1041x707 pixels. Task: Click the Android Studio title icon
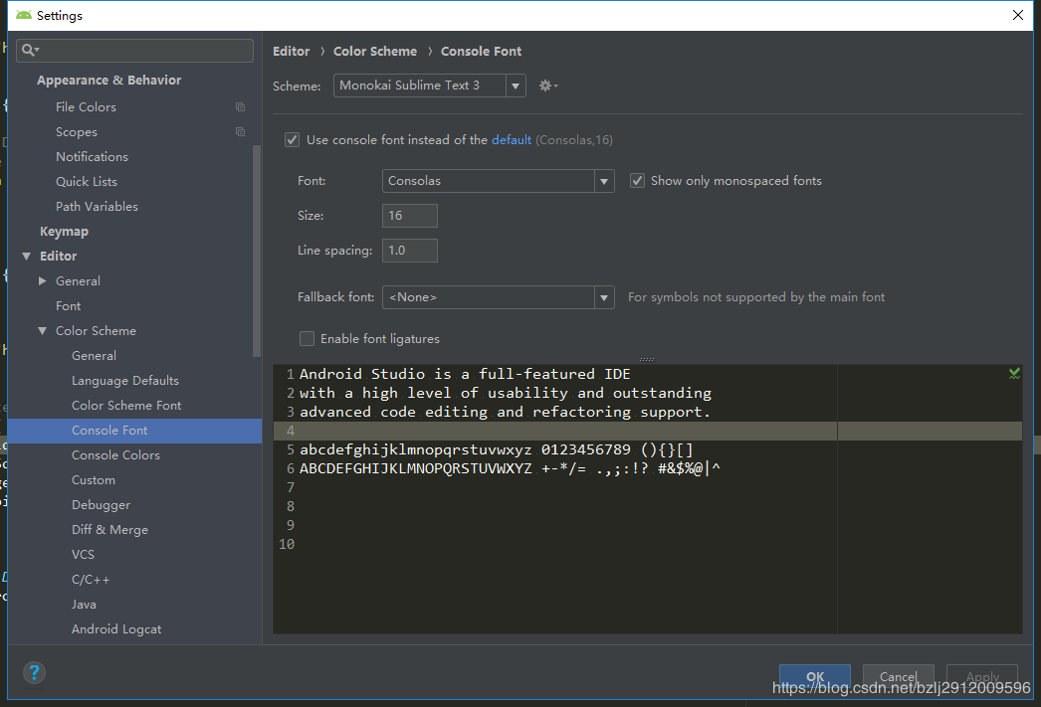[x=23, y=15]
